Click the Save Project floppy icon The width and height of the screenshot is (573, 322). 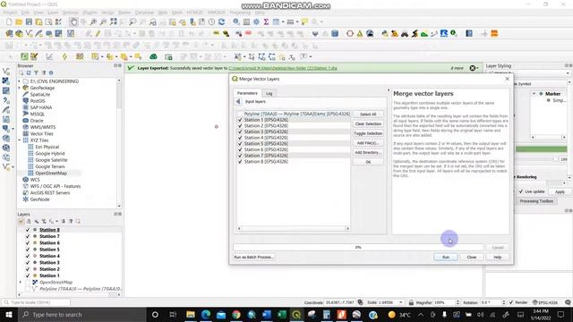tap(29, 21)
